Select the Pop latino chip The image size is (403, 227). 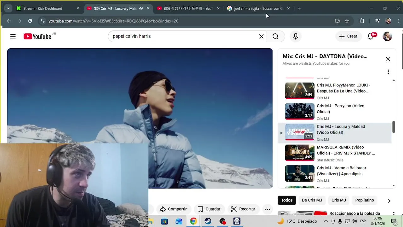click(365, 200)
